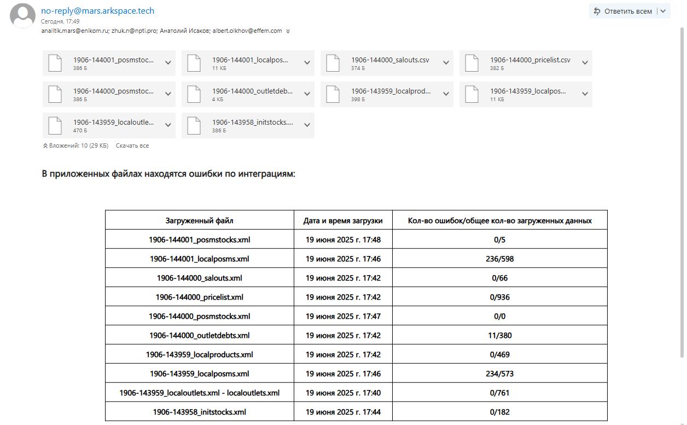
Task: Click header Дата и время загрузки
Action: coord(343,220)
